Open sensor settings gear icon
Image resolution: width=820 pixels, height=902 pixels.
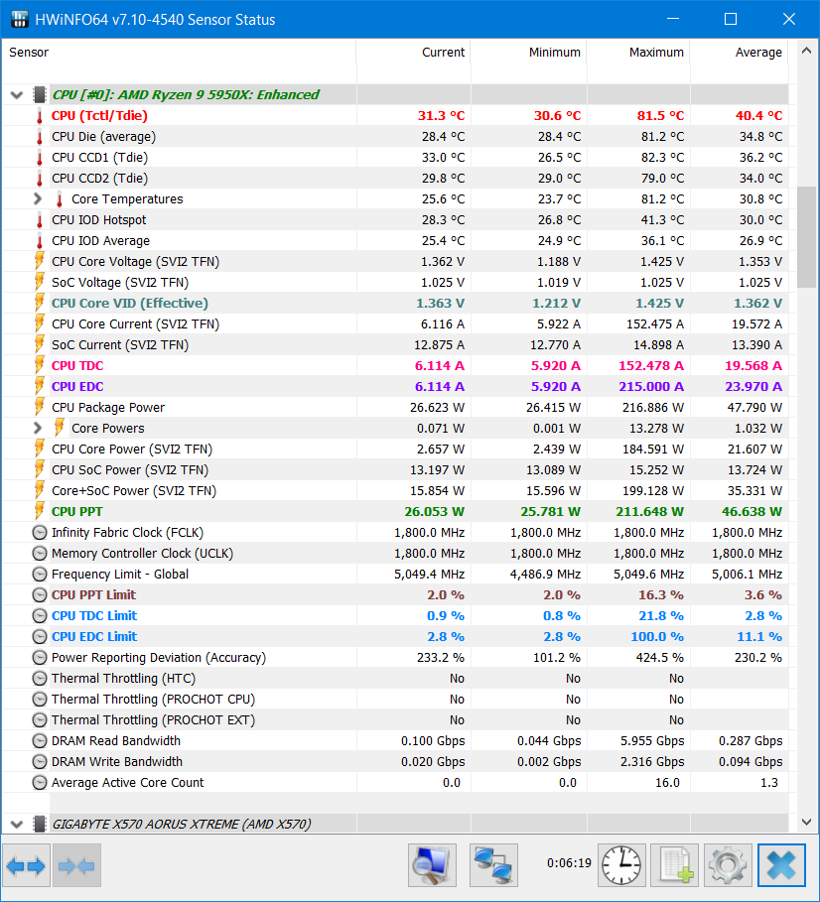pyautogui.click(x=728, y=865)
